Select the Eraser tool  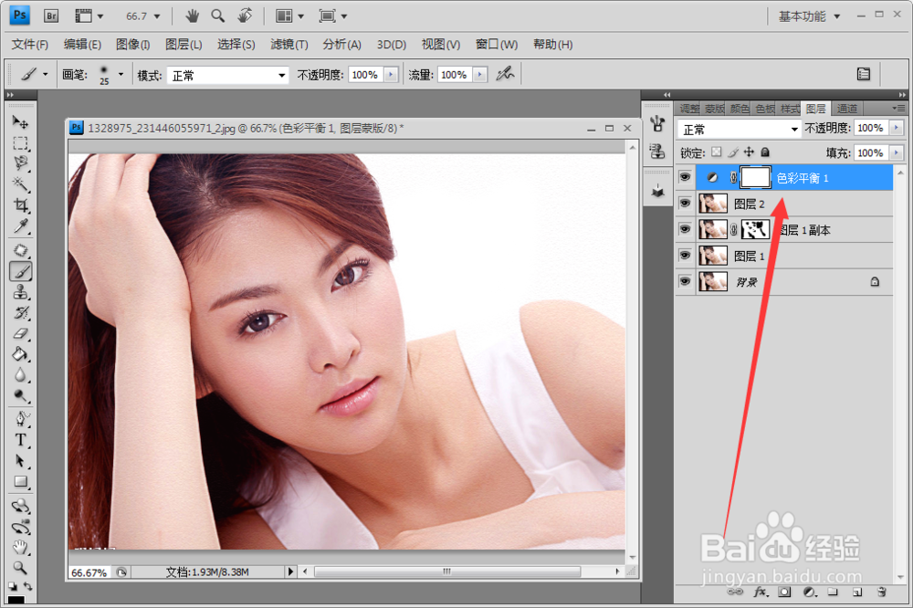pyautogui.click(x=20, y=334)
